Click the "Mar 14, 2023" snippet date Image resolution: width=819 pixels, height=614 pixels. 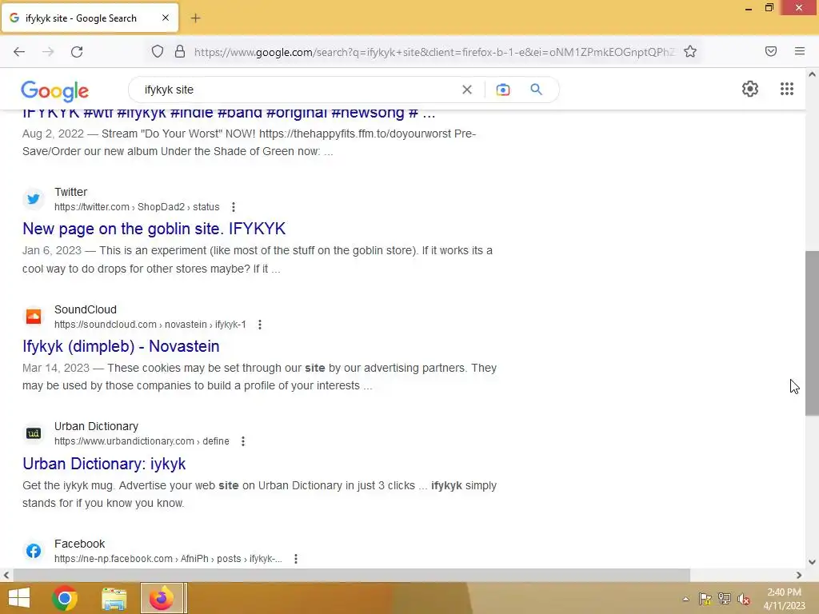click(x=56, y=368)
